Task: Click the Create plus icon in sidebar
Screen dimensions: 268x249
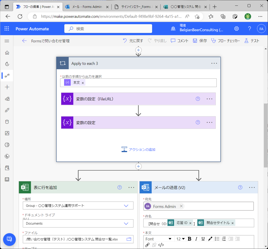Action: click(7, 87)
